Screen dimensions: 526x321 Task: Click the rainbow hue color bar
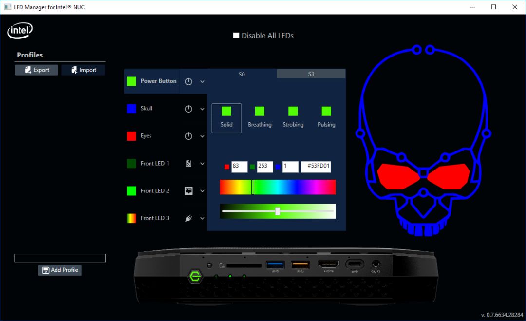point(292,187)
